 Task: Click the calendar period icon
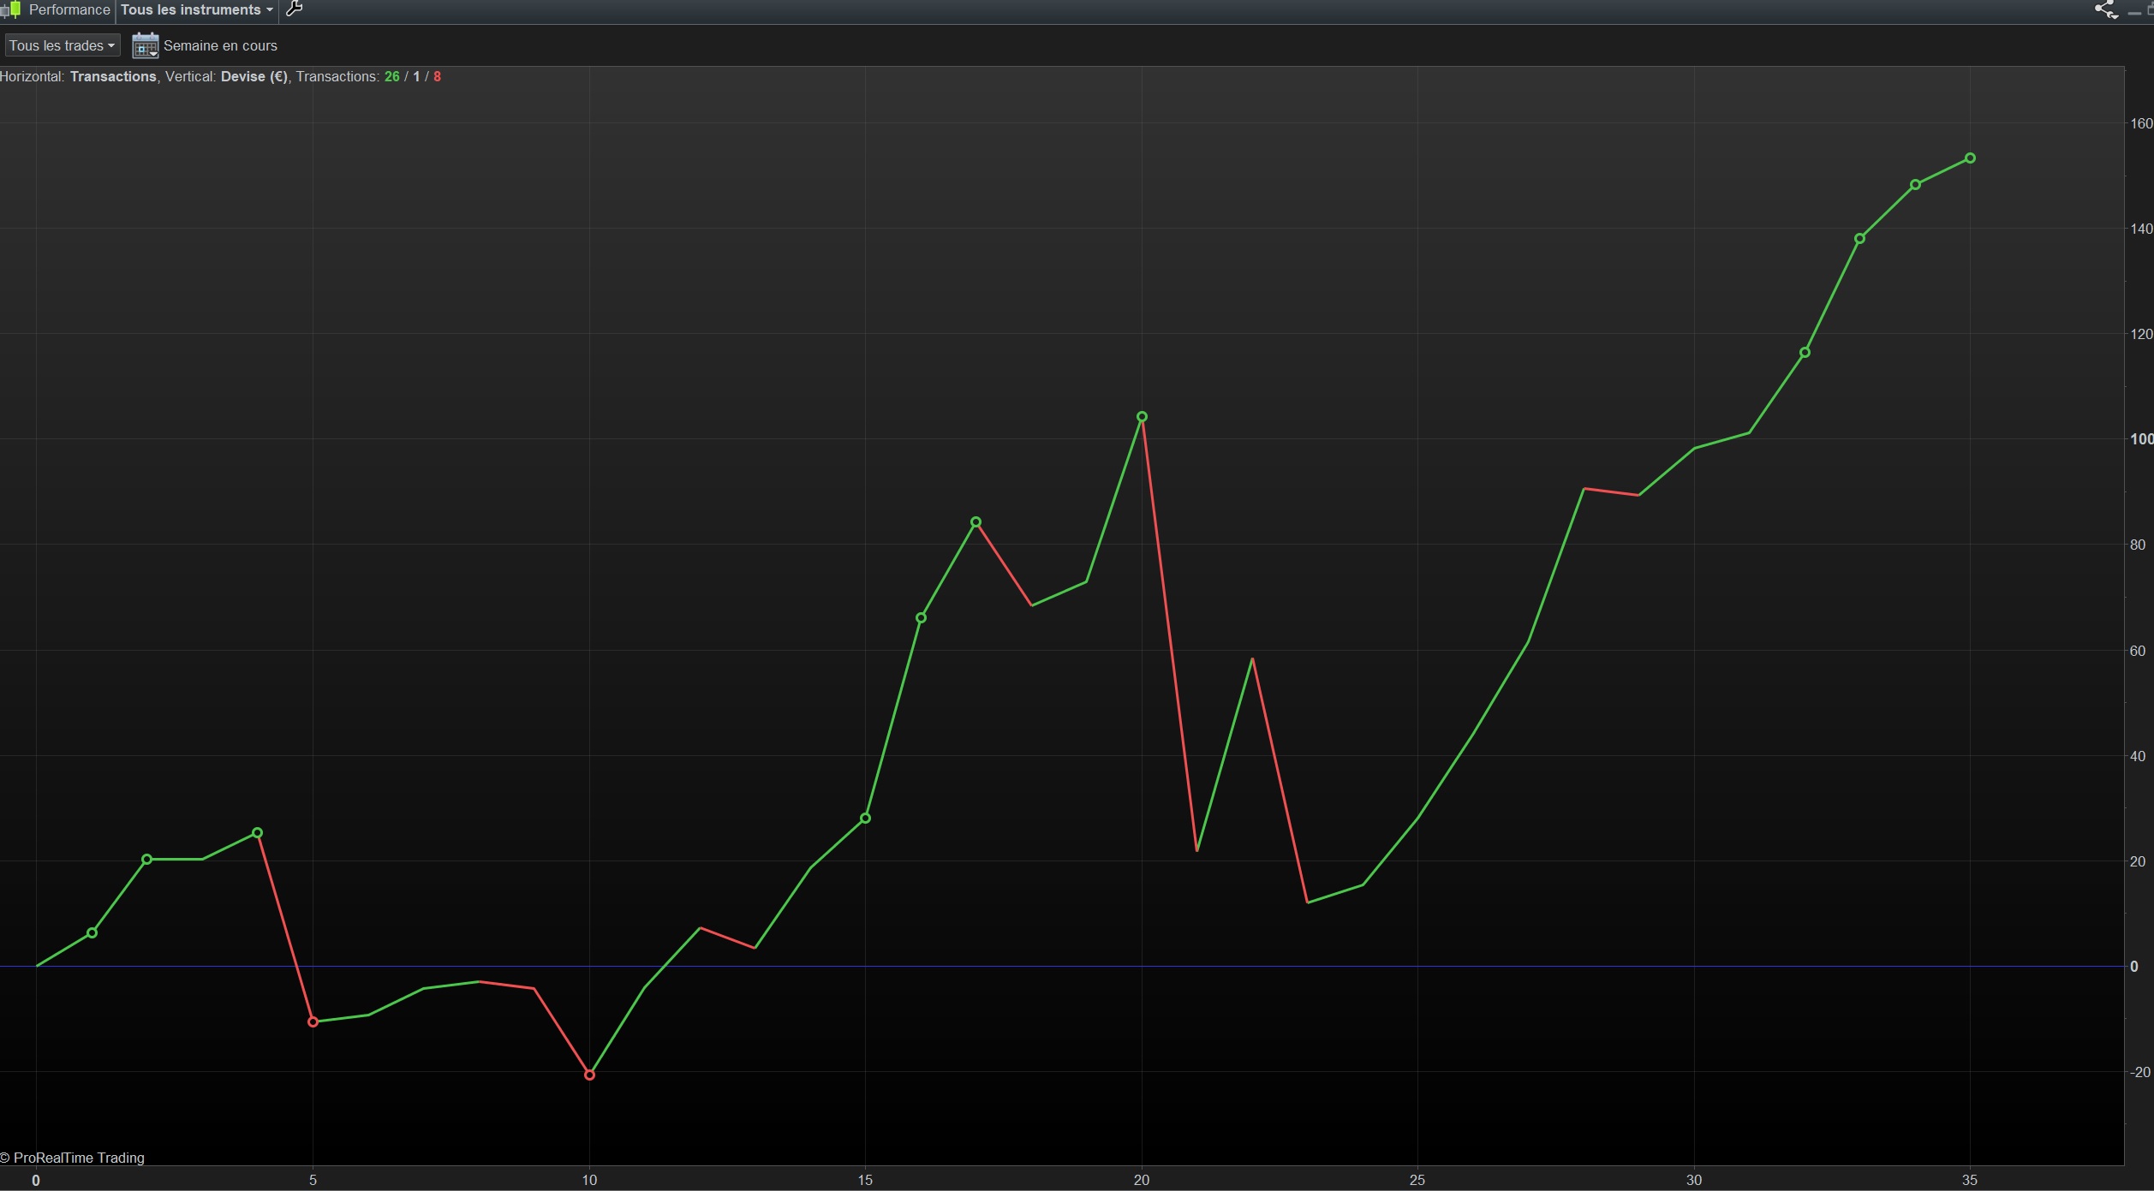click(x=145, y=45)
